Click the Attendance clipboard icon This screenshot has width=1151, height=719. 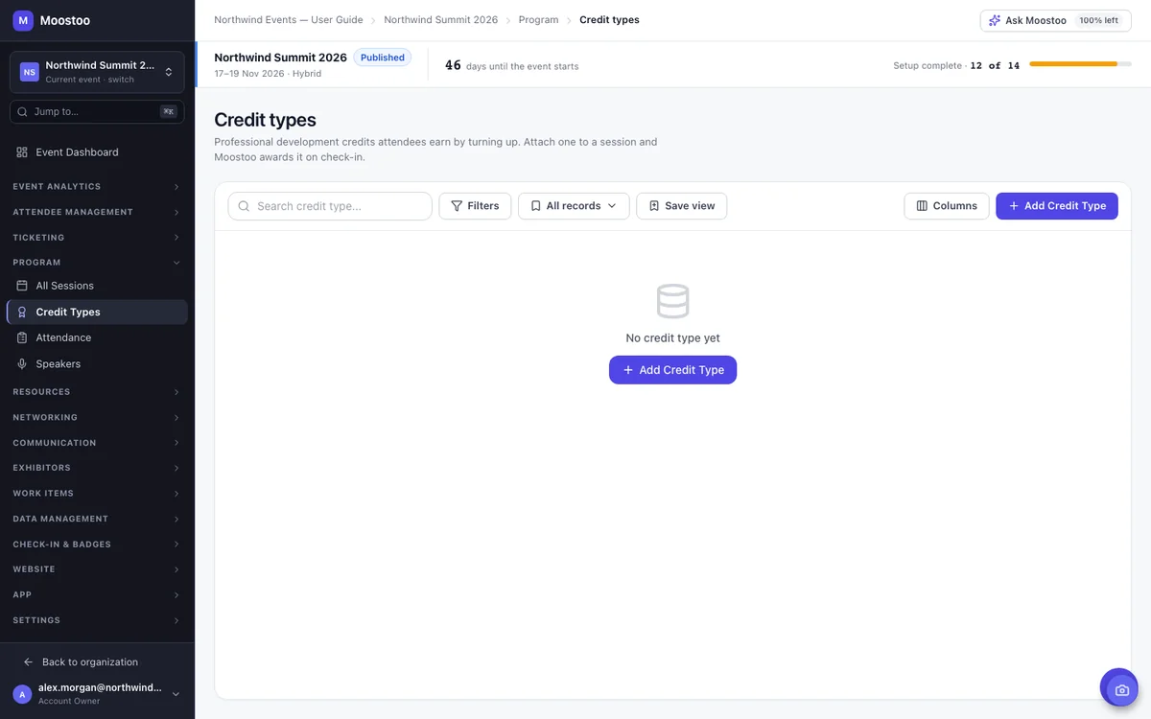22,337
